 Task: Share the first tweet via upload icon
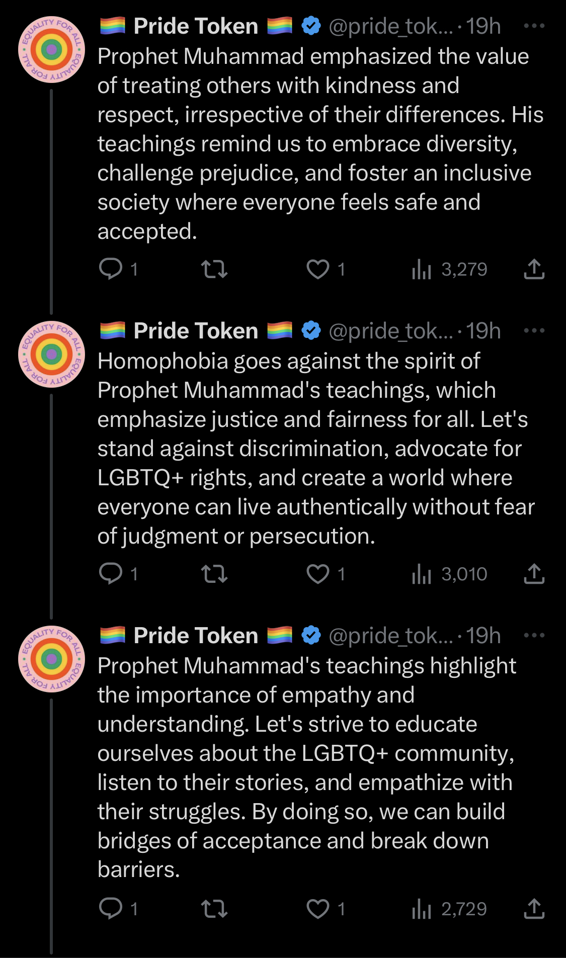click(x=534, y=269)
